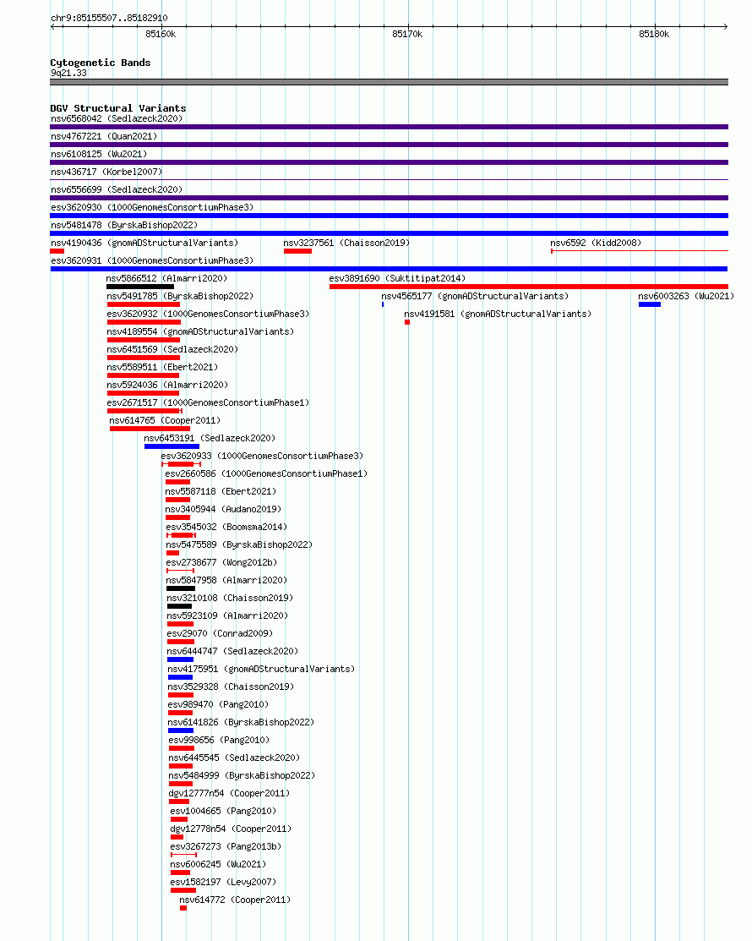
Task: Click the 85170k ruler position
Action: pyautogui.click(x=408, y=34)
